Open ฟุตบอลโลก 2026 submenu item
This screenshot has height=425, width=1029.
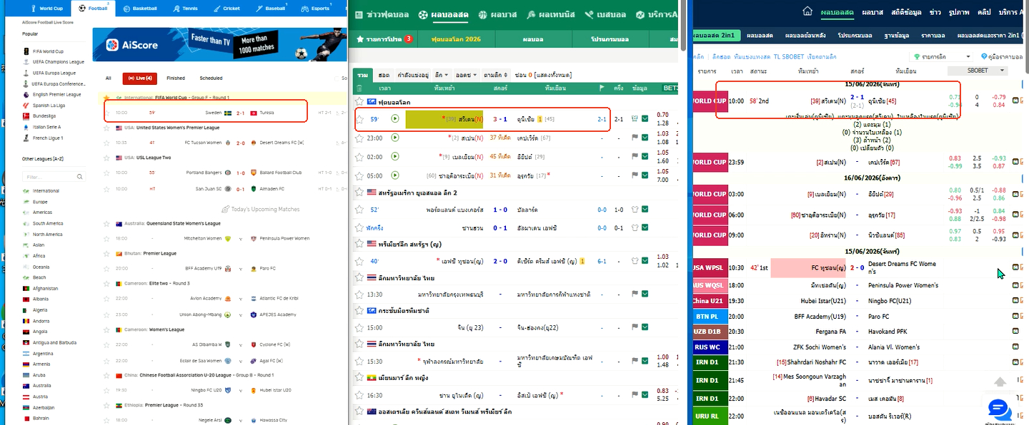pos(457,39)
